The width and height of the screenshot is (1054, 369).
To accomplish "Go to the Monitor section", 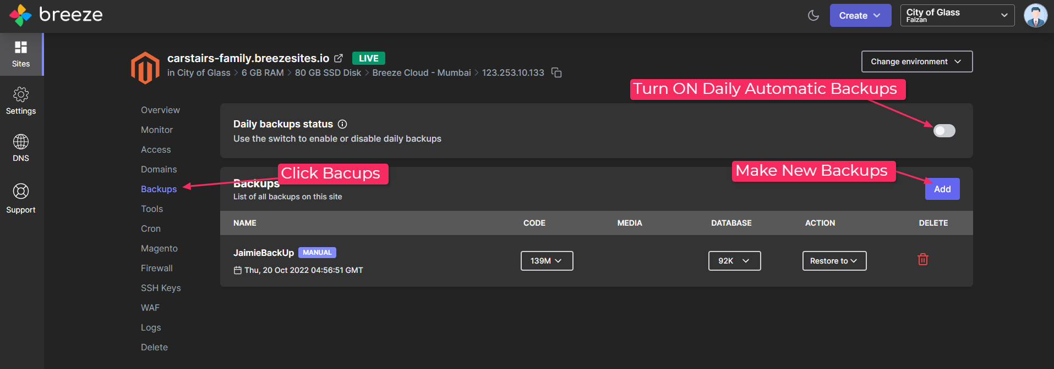I will tap(157, 130).
